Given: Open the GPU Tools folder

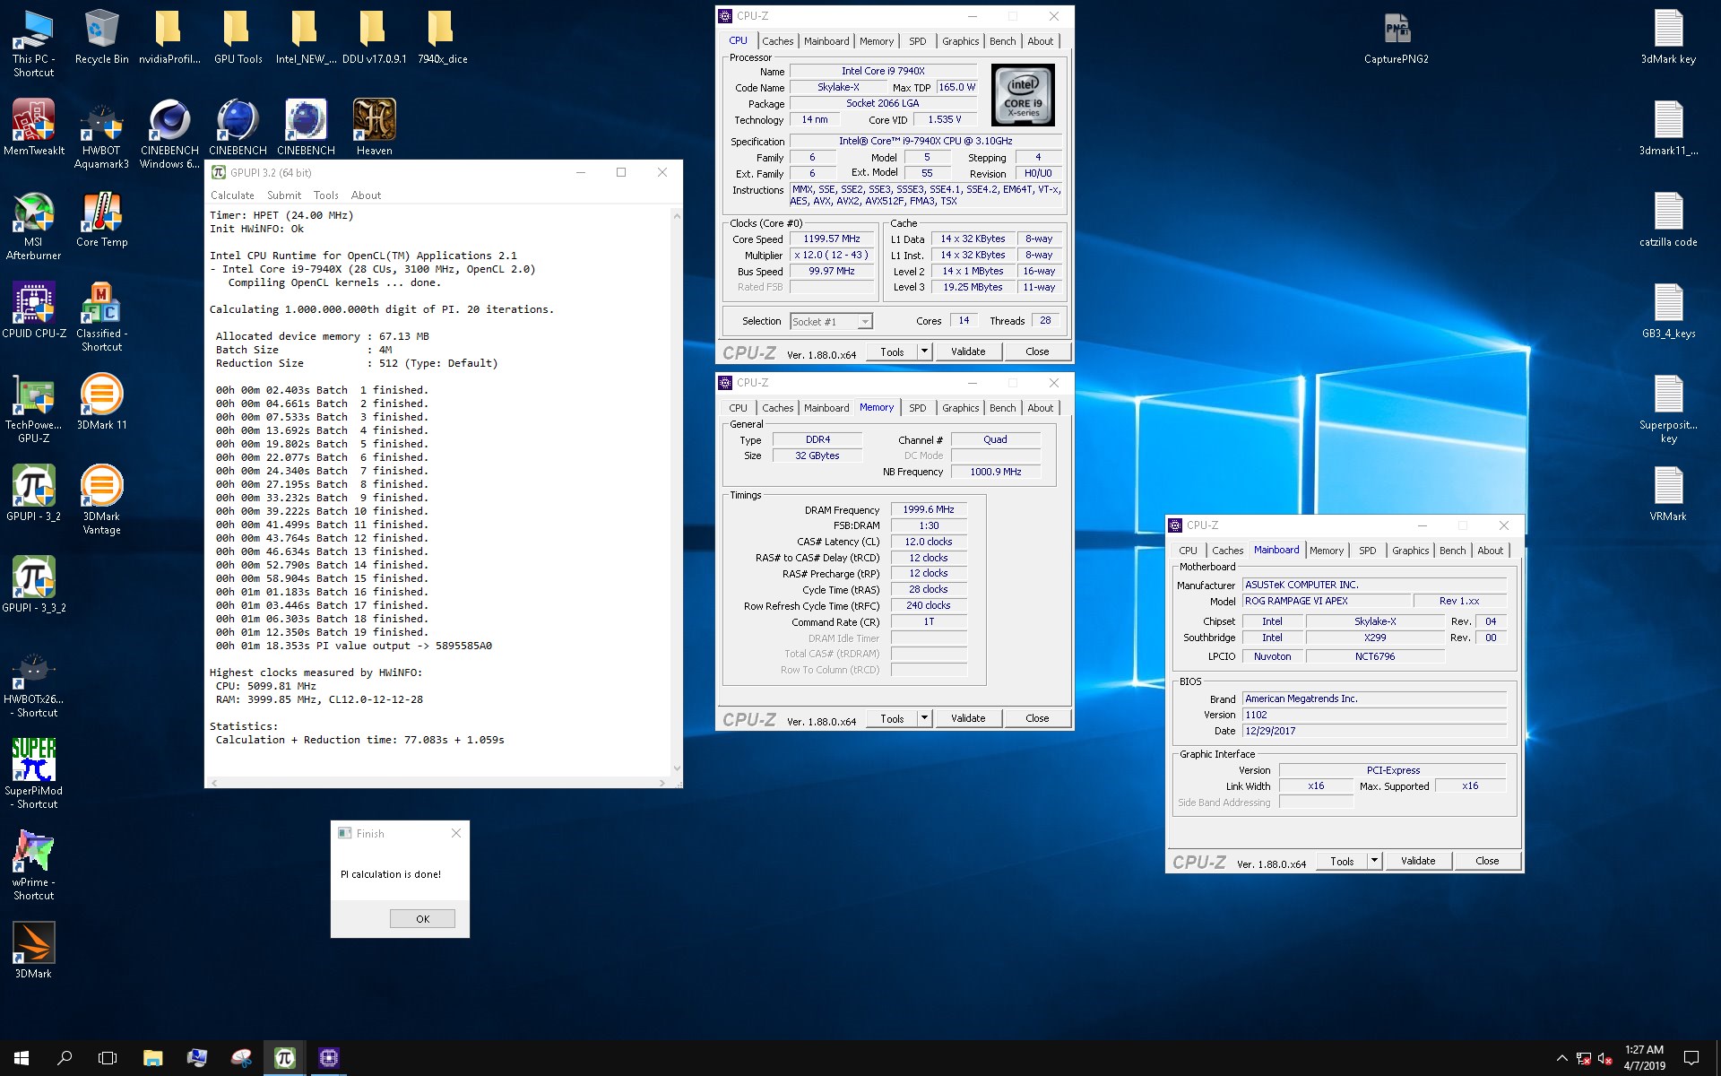Looking at the screenshot, I should [238, 38].
